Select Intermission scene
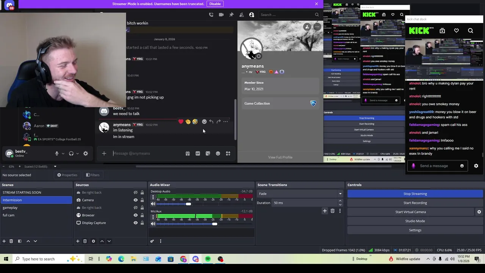Image resolution: width=485 pixels, height=273 pixels. pyautogui.click(x=36, y=200)
